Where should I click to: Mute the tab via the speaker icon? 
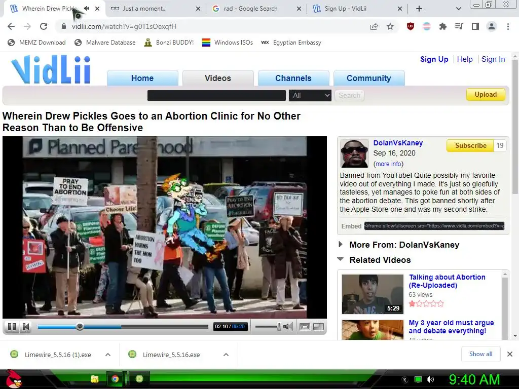click(87, 9)
